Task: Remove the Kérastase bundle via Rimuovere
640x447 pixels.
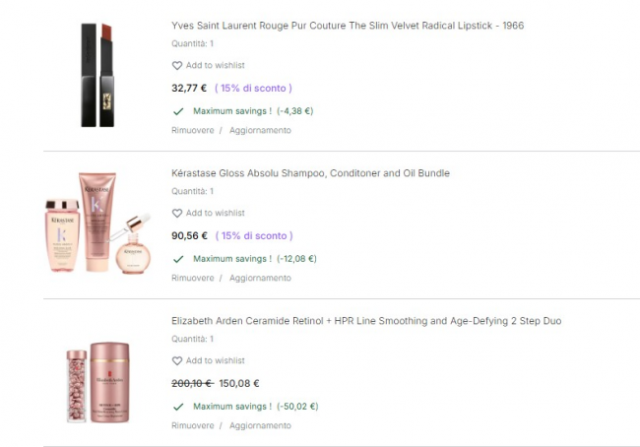Action: click(x=192, y=278)
